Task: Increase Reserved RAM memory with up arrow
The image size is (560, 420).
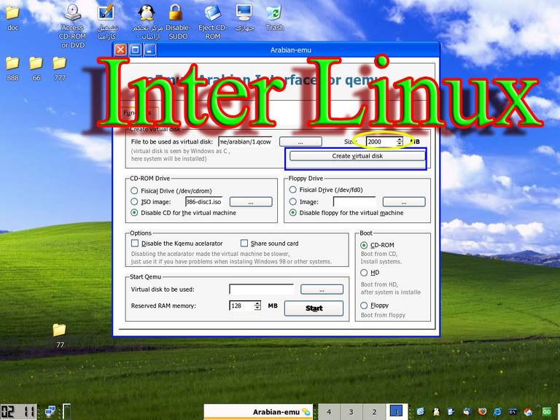Action: coord(257,303)
